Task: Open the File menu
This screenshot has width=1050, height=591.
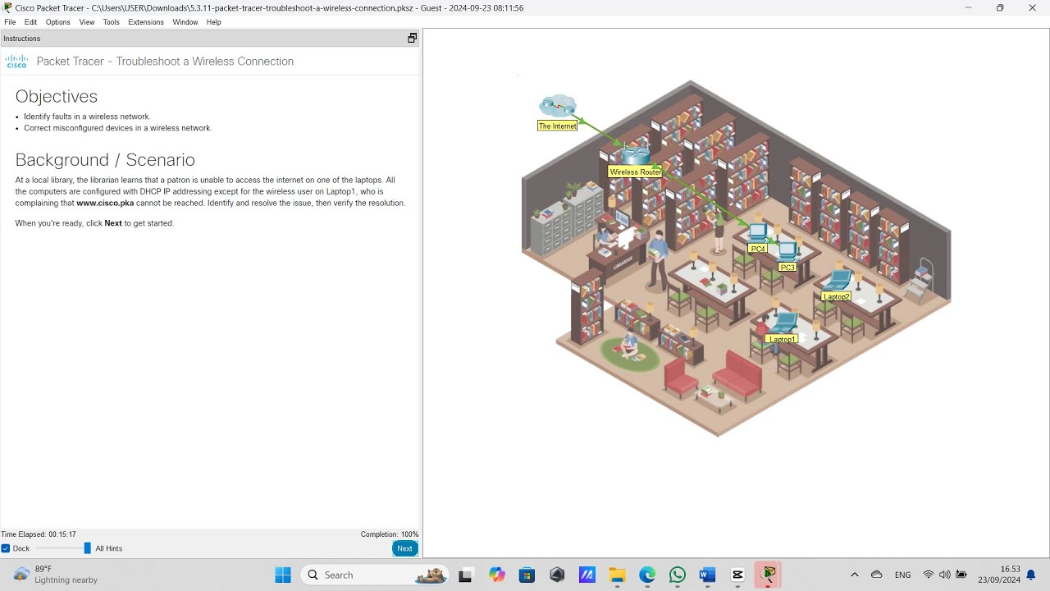Action: tap(10, 22)
